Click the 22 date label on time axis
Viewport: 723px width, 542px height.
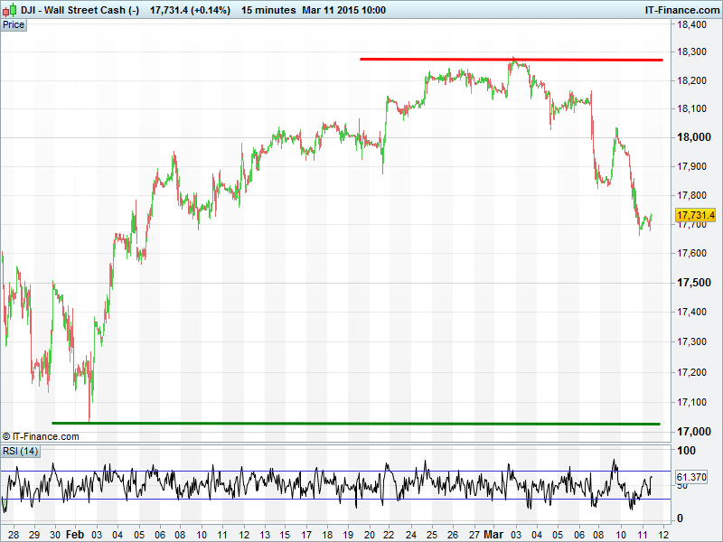pos(388,535)
